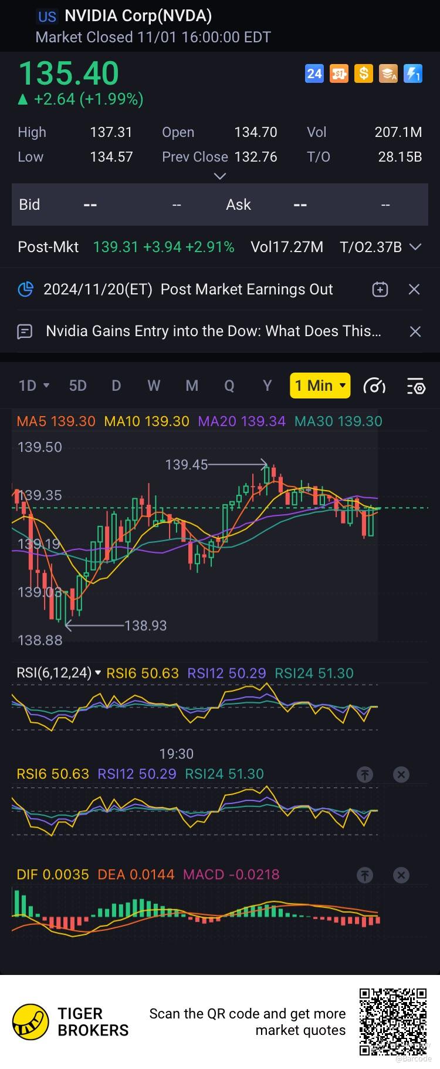The image size is (440, 1069).
Task: Move the MACD sub-chart to top
Action: [365, 876]
